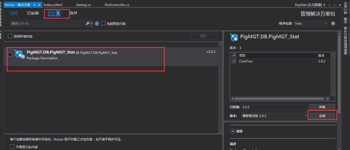
Task: Click the details pane vertical scrollbar
Action: (x=339, y=74)
